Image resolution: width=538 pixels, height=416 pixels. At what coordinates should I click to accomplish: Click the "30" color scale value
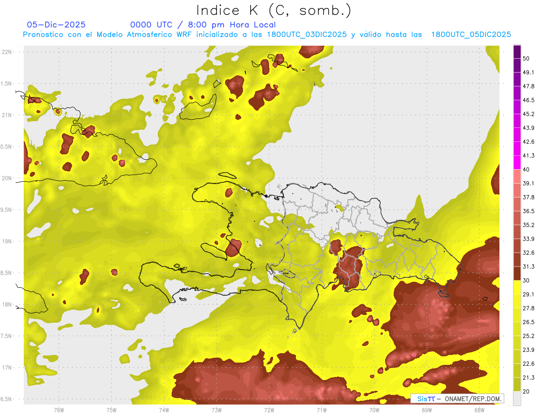click(526, 280)
